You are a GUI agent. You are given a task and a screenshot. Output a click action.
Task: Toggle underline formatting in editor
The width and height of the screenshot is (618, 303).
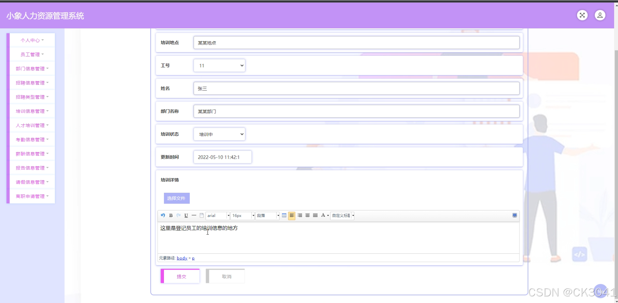(186, 216)
